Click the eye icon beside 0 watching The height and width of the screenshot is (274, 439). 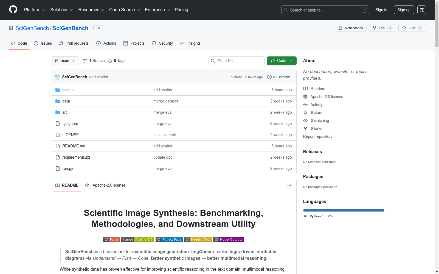[305, 121]
